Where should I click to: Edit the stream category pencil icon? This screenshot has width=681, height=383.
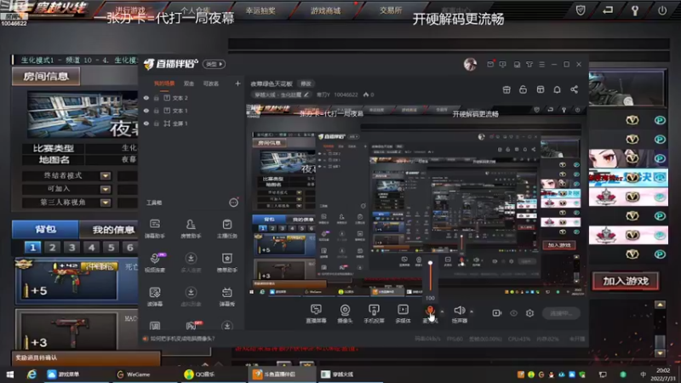[x=306, y=94]
